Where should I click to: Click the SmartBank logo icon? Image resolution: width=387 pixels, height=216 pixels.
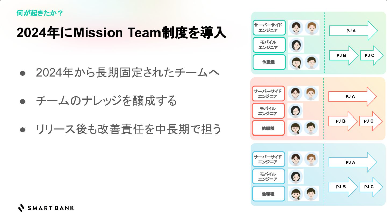(x=21, y=208)
